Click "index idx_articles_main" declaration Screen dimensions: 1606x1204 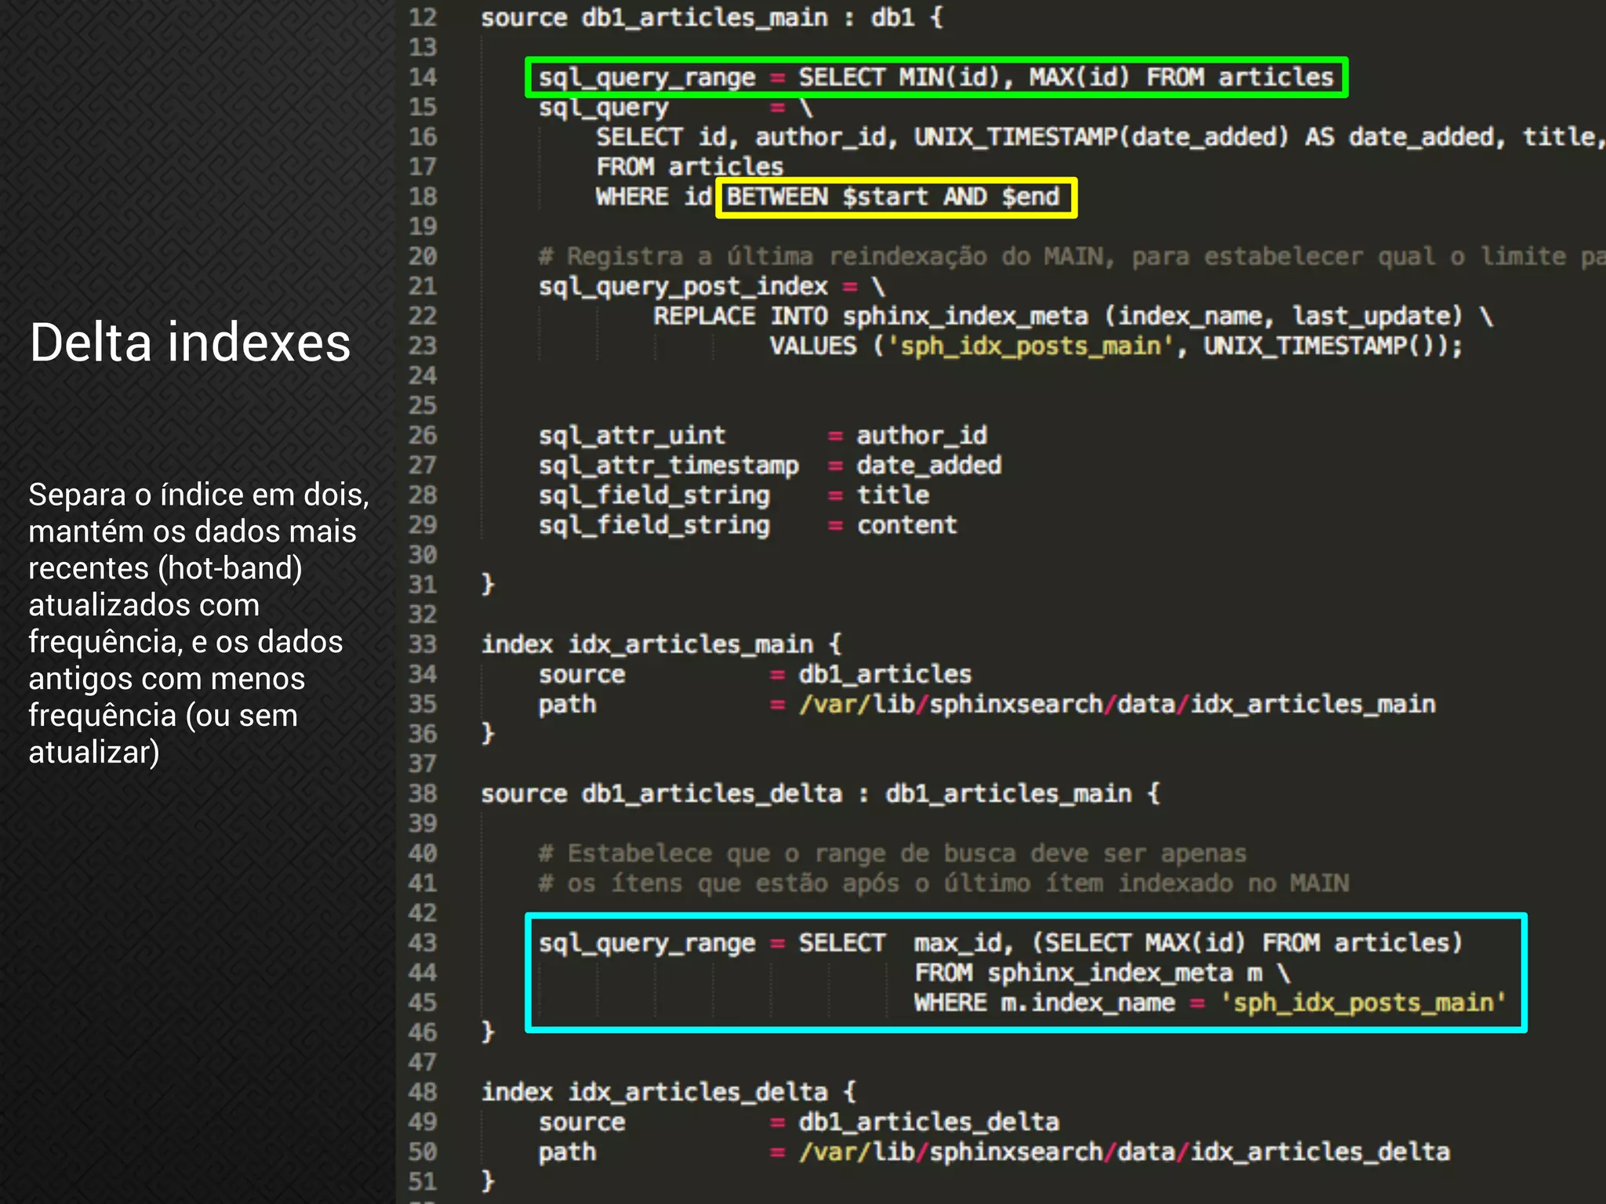(x=660, y=644)
